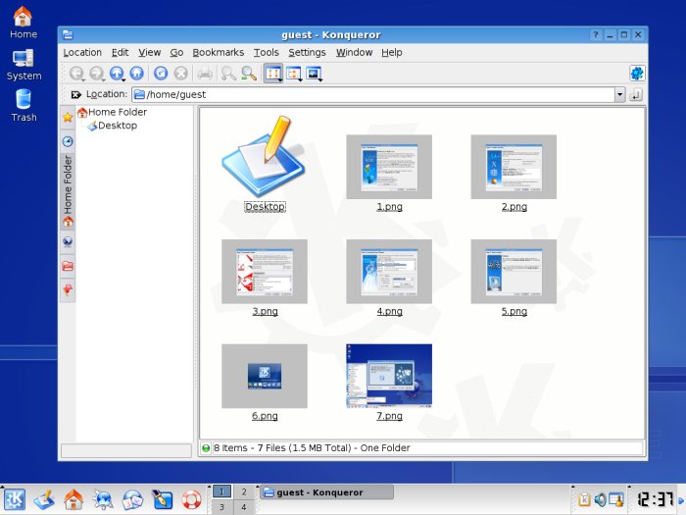Open Network tab in navigation sidebar
Viewport: 686px width, 515px height.
[68, 241]
